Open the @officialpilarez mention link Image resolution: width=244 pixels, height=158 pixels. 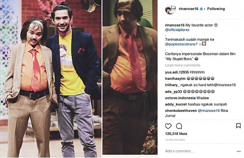click(x=177, y=30)
